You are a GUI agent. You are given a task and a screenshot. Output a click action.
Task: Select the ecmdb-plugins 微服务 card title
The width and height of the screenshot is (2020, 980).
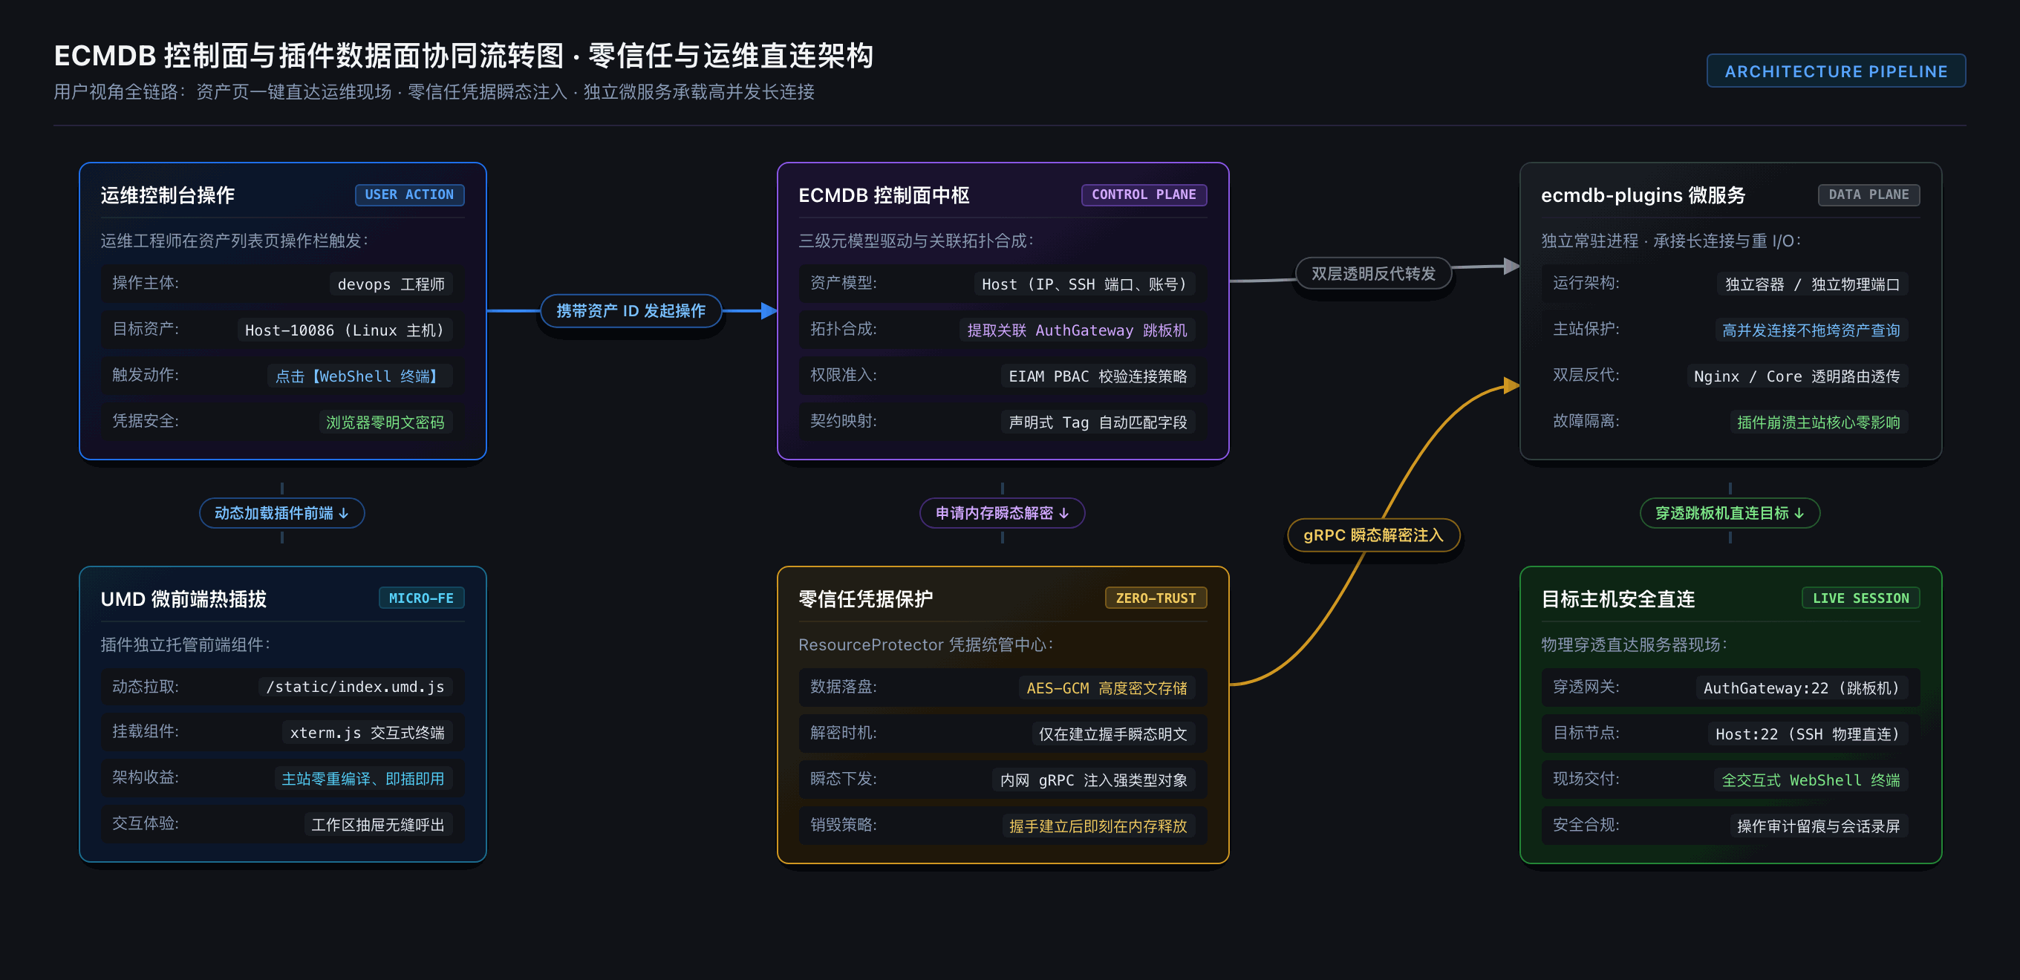pos(1643,195)
